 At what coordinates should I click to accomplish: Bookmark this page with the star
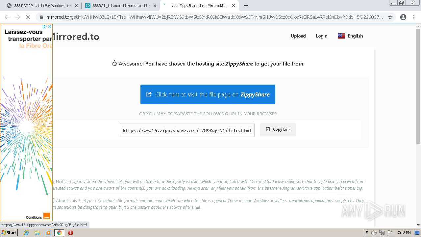pyautogui.click(x=390, y=17)
